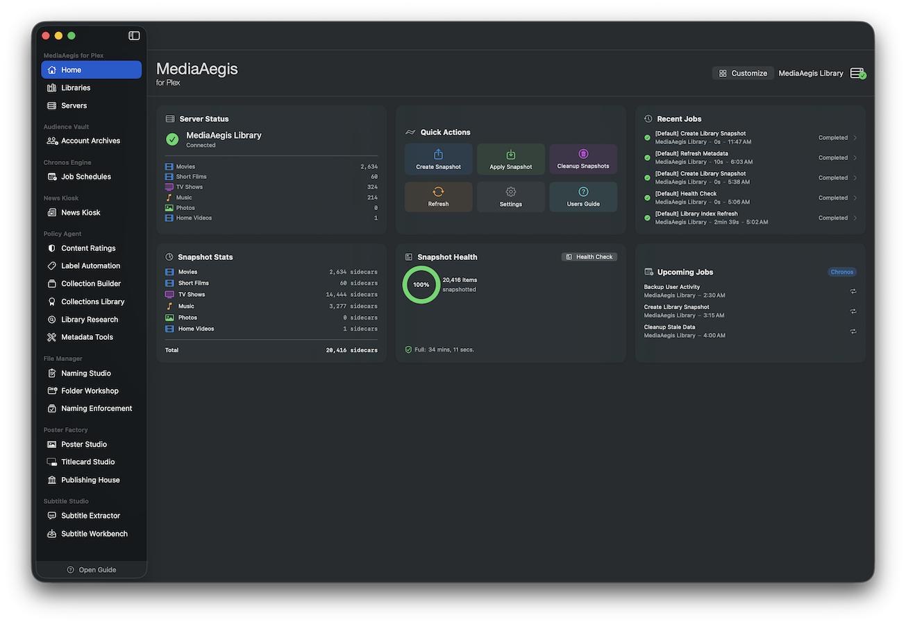
Task: Click the Cleanup Stale Data upcoming job
Action: point(750,331)
